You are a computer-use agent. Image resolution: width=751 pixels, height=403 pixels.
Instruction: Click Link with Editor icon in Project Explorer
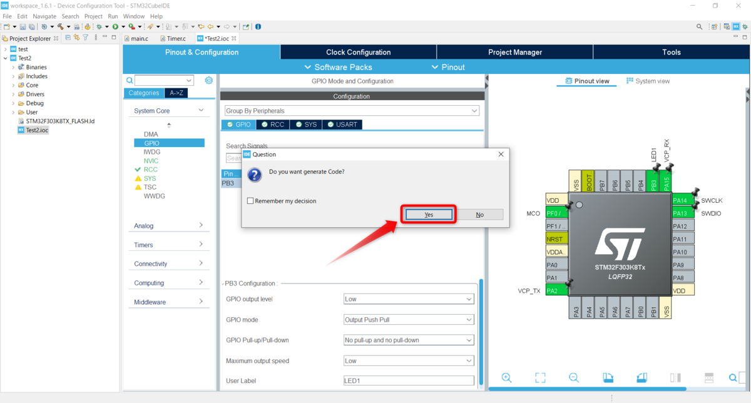[x=76, y=38]
